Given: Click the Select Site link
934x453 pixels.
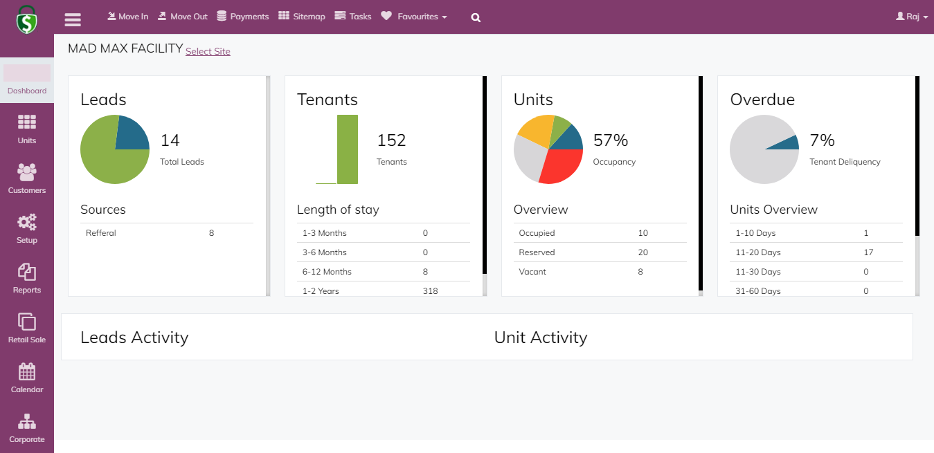Looking at the screenshot, I should click(208, 51).
